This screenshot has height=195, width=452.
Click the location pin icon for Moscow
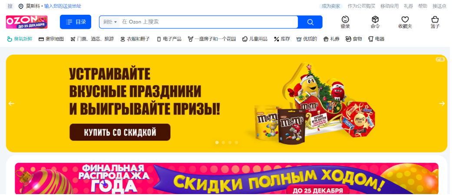point(21,6)
